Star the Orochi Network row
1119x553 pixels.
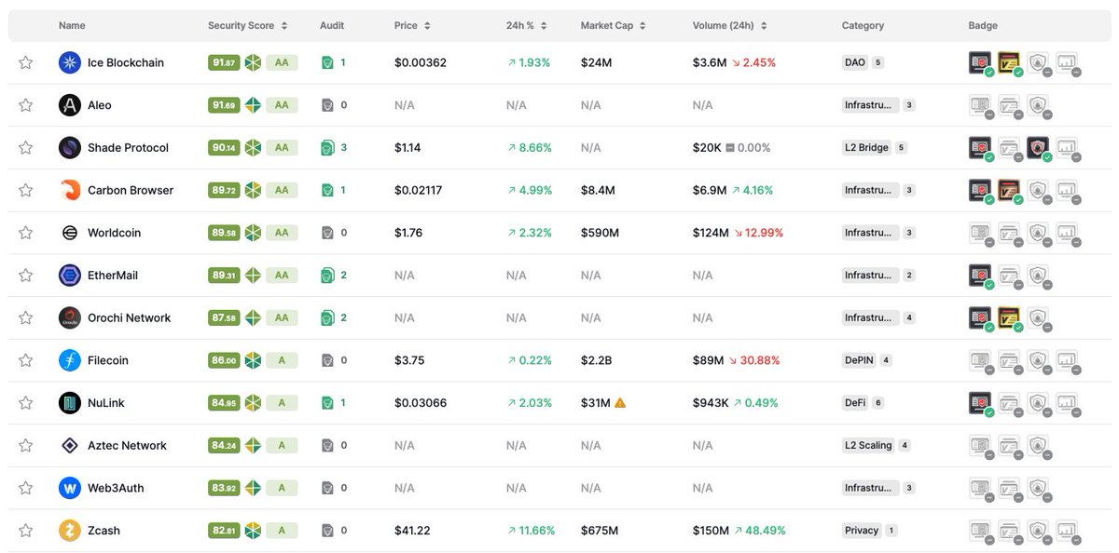[x=26, y=318]
